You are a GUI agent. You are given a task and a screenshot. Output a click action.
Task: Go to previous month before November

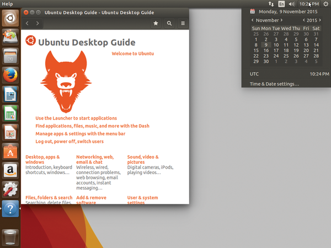(253, 20)
